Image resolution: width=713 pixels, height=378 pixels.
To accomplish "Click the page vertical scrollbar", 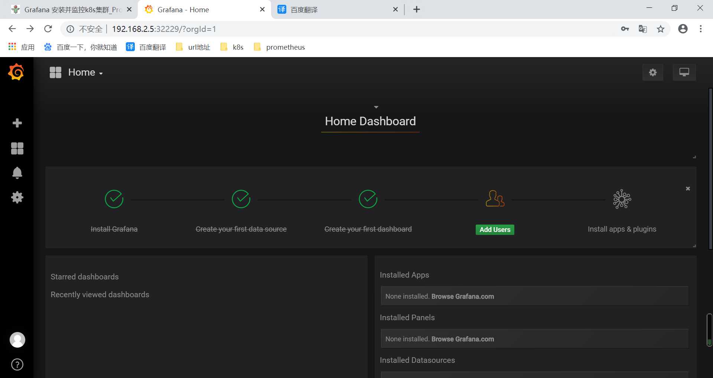I will click(x=710, y=169).
